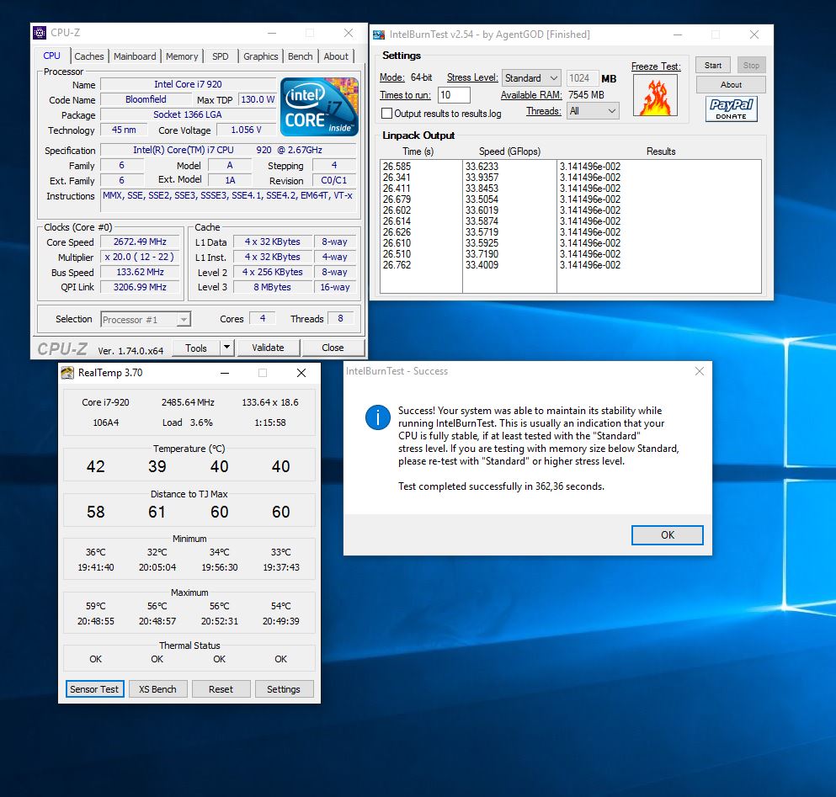The image size is (836, 797).
Task: Click the Freeze Test flame icon
Action: click(x=655, y=95)
